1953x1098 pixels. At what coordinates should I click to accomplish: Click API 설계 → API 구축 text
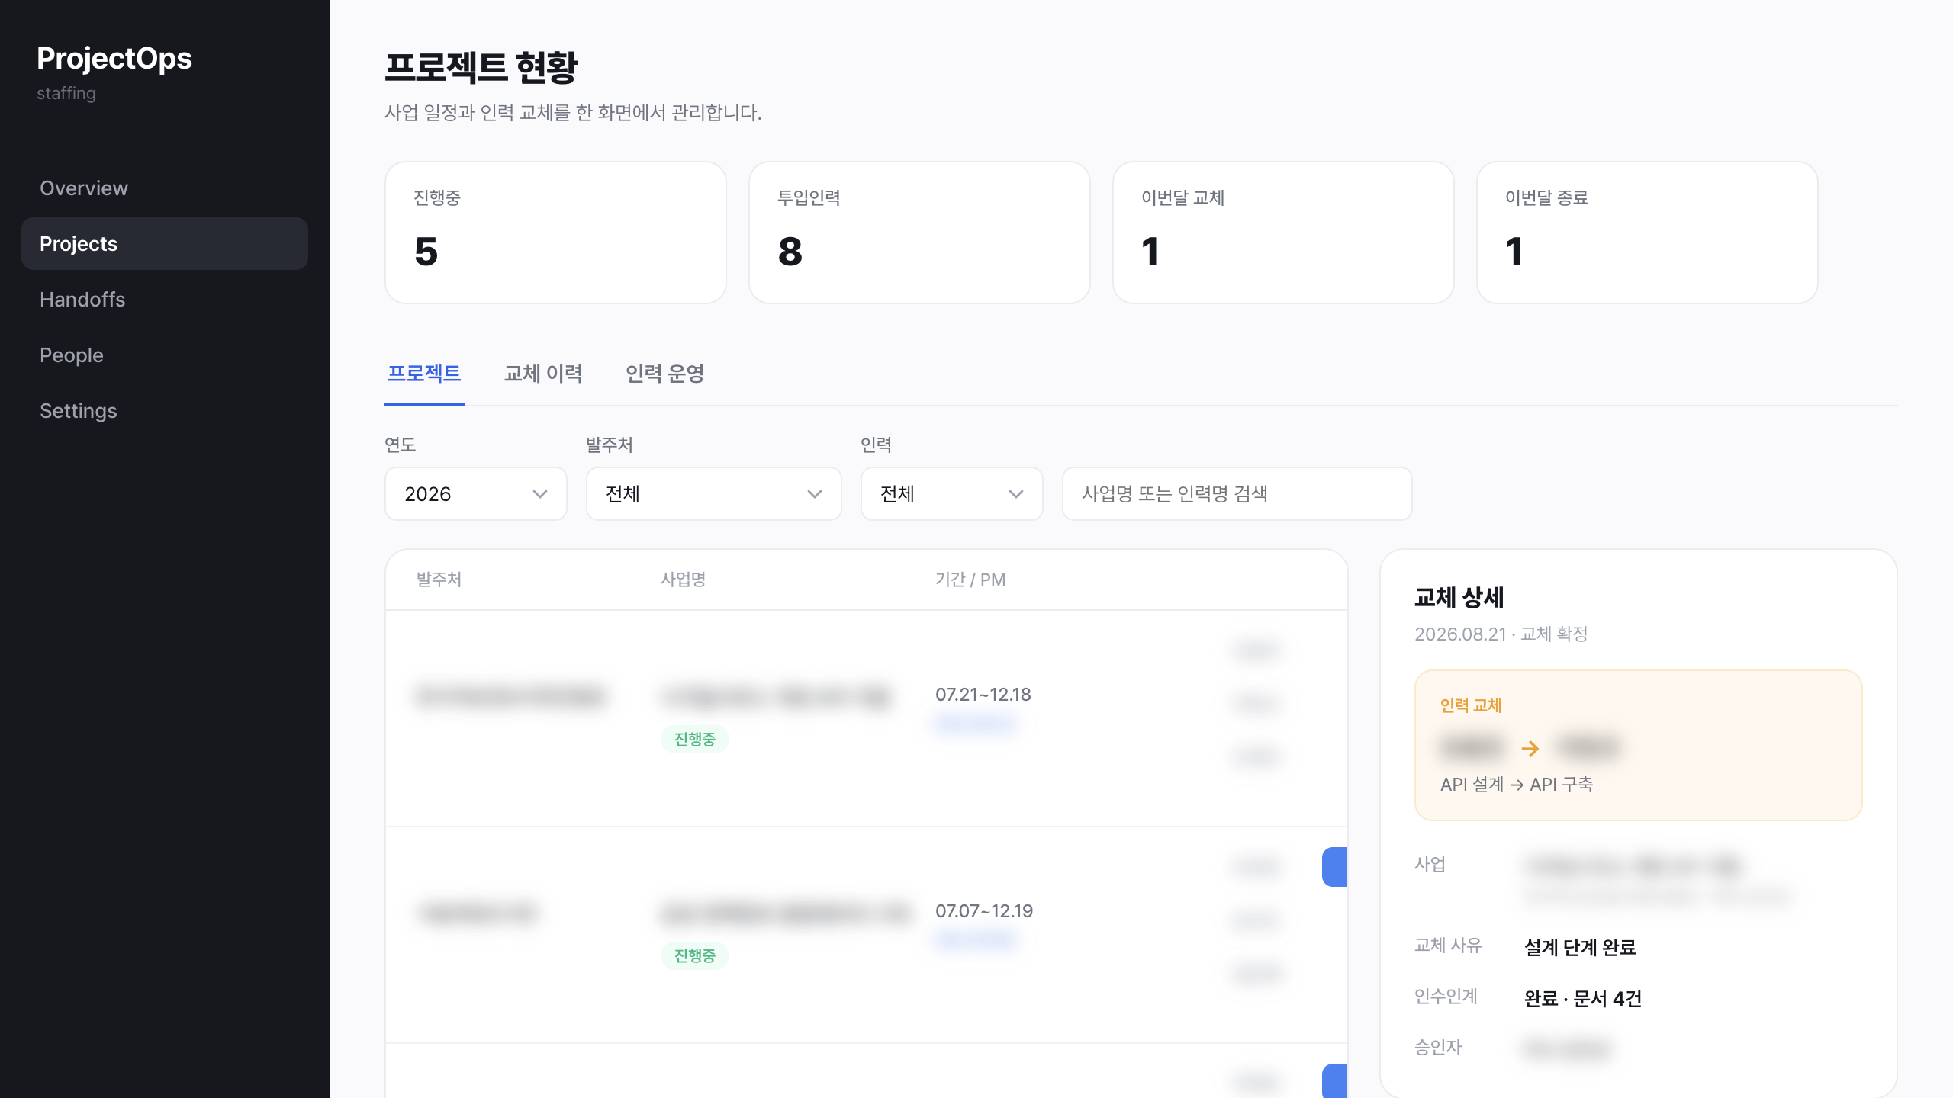click(1517, 785)
